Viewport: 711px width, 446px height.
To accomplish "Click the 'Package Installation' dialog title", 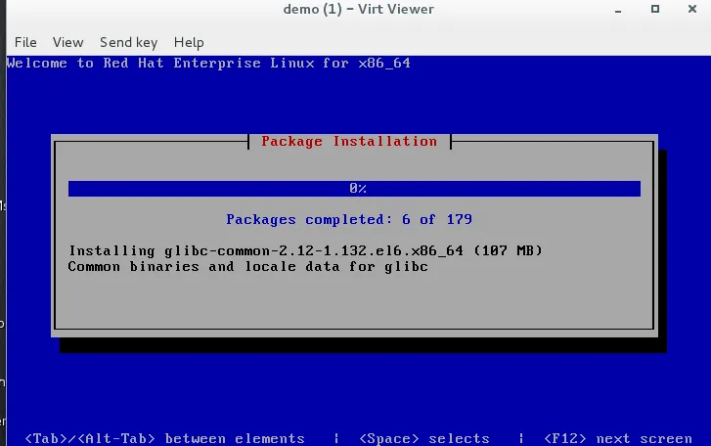I will pos(349,142).
